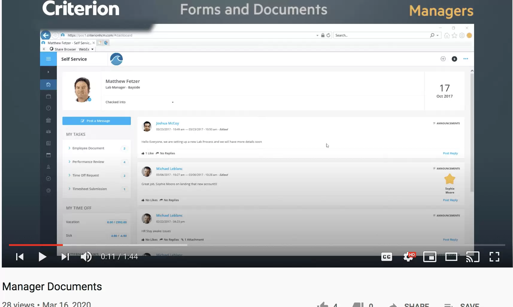Mute the video volume
Image resolution: width=513 pixels, height=307 pixels.
point(86,257)
